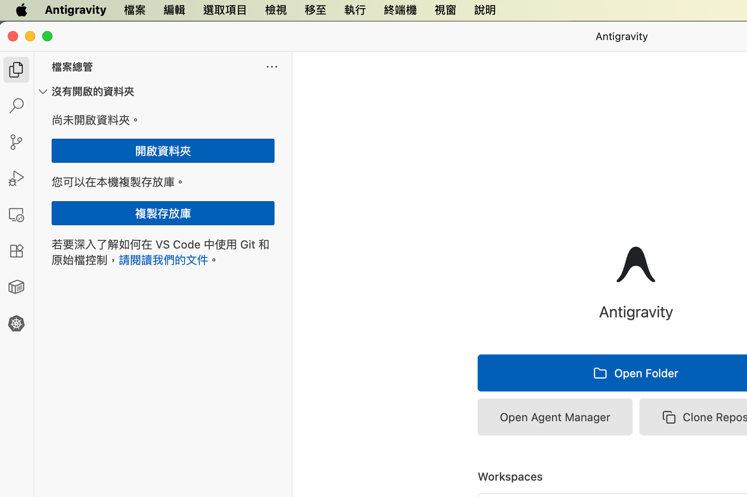Open the 檔案 menu
The height and width of the screenshot is (497, 747).
(135, 10)
